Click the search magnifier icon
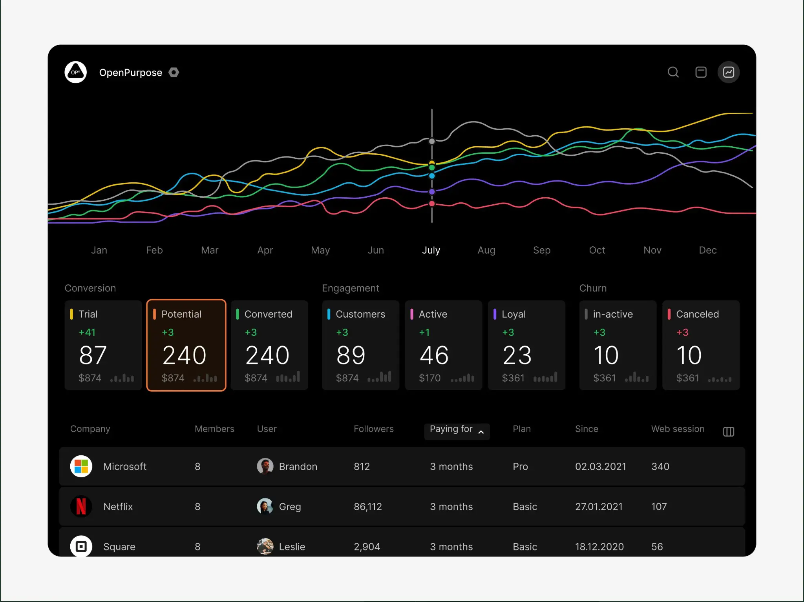 [x=673, y=72]
